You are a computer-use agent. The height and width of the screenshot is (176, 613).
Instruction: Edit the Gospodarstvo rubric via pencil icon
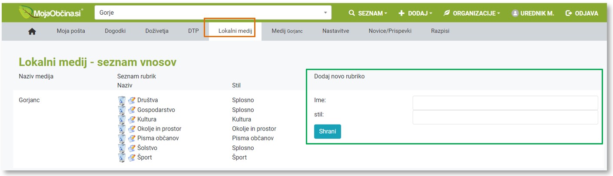(132, 110)
